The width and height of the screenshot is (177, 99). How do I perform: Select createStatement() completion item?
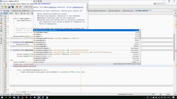click(x=86, y=48)
